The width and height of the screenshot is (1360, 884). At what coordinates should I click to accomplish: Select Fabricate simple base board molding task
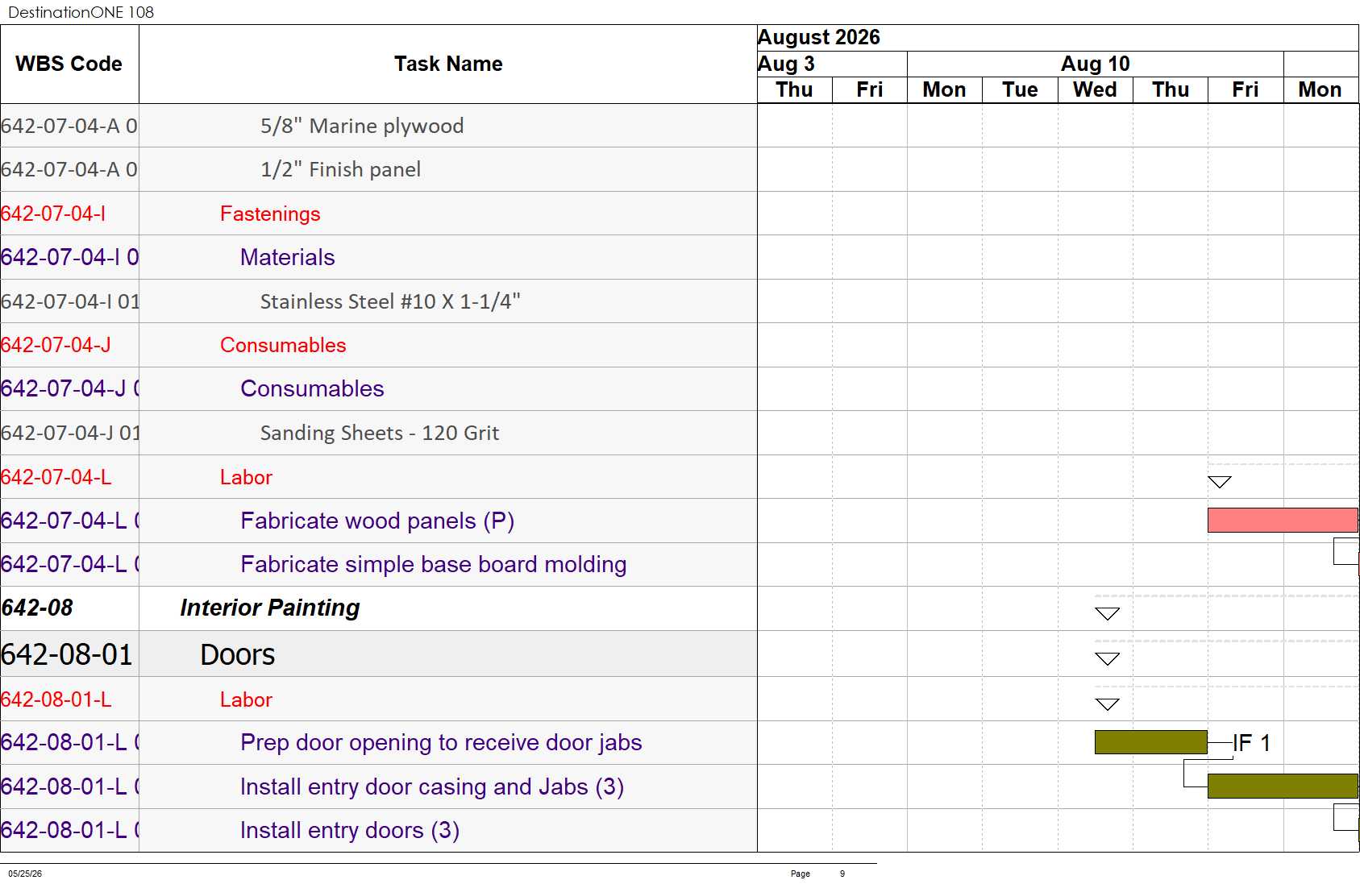click(379, 564)
